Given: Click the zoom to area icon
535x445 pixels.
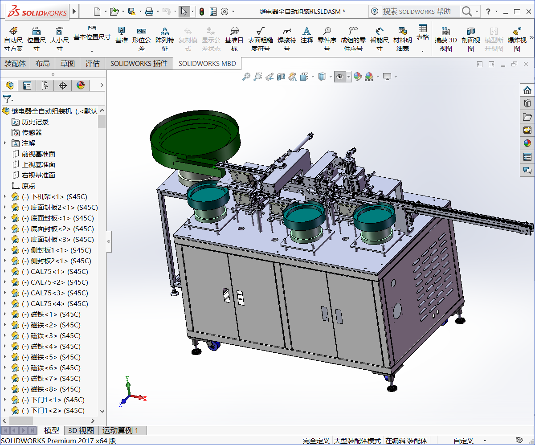Looking at the screenshot, I should 258,77.
